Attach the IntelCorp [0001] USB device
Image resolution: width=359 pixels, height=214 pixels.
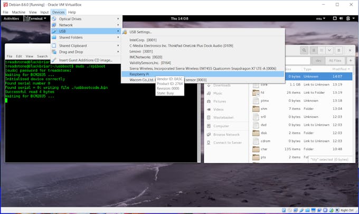[x=203, y=40]
